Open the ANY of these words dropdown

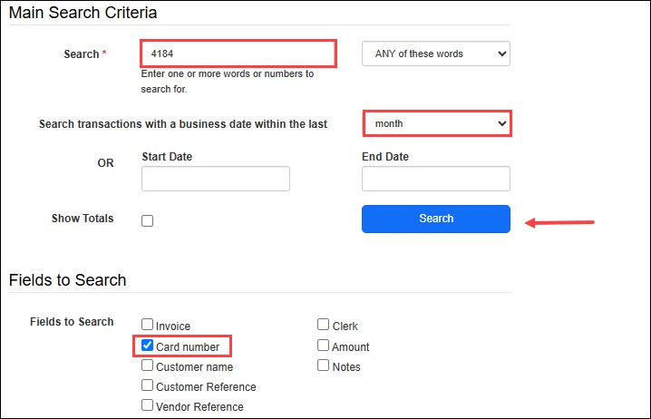[435, 54]
